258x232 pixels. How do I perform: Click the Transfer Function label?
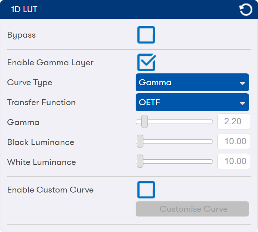point(41,102)
